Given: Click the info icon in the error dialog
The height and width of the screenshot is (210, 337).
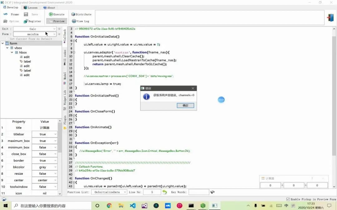Looking at the screenshot, I should click(x=146, y=96).
